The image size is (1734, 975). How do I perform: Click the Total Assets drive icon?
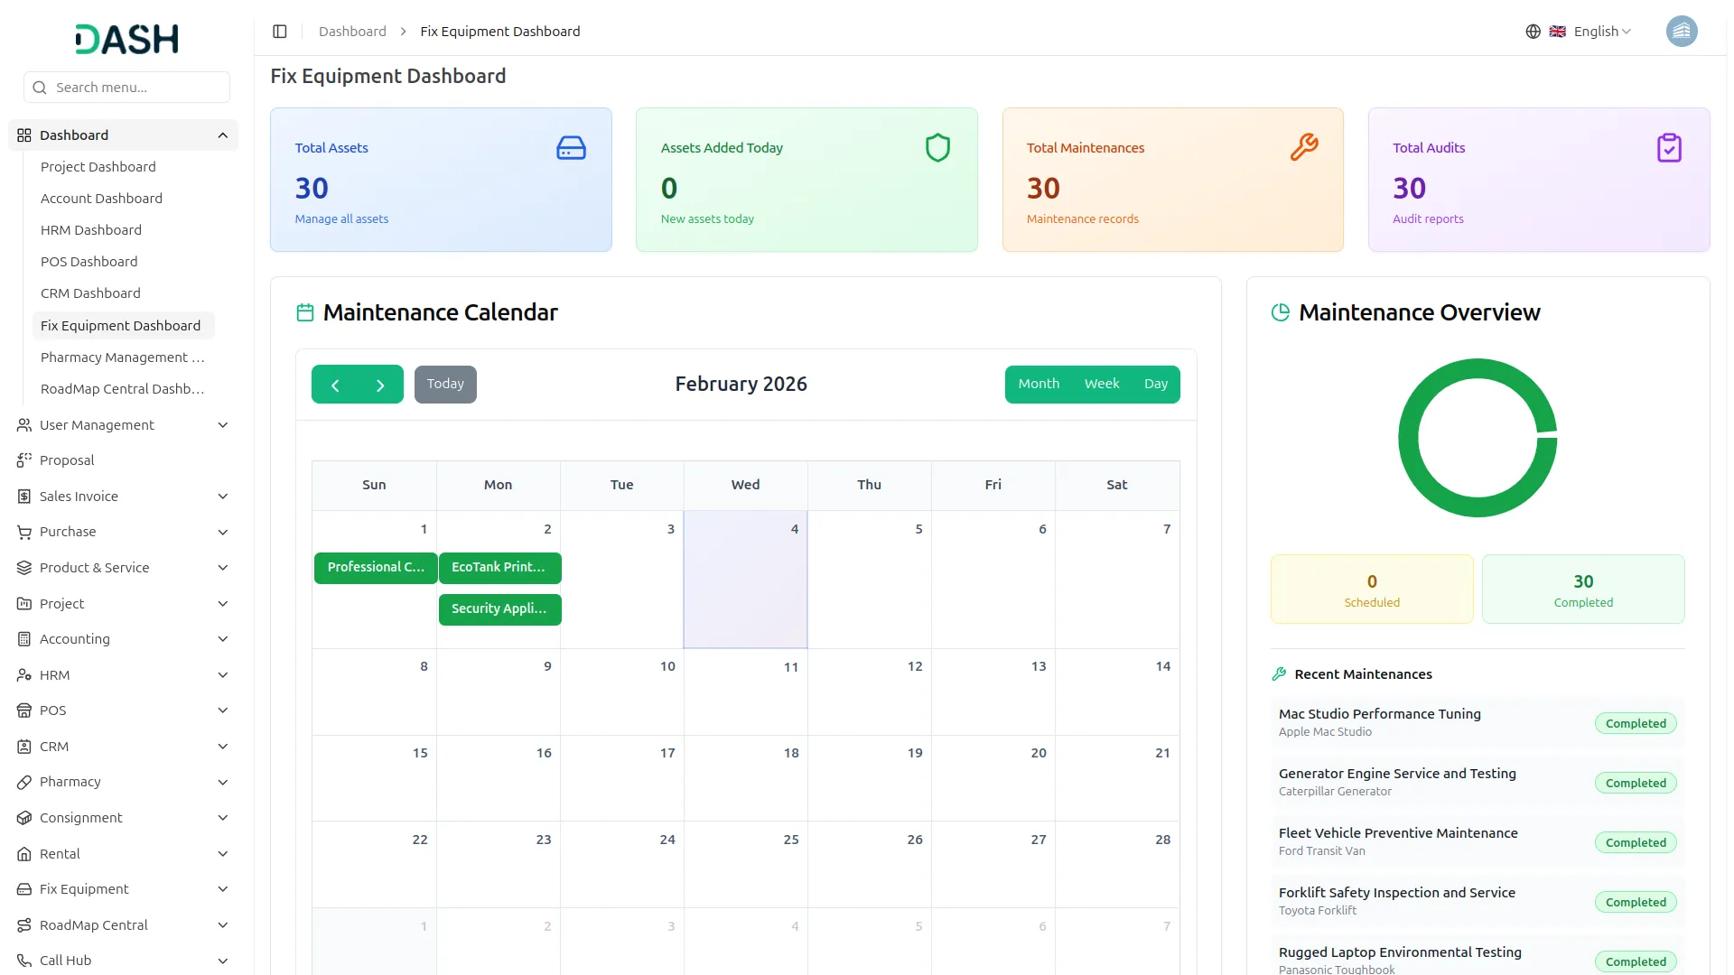[x=571, y=148]
